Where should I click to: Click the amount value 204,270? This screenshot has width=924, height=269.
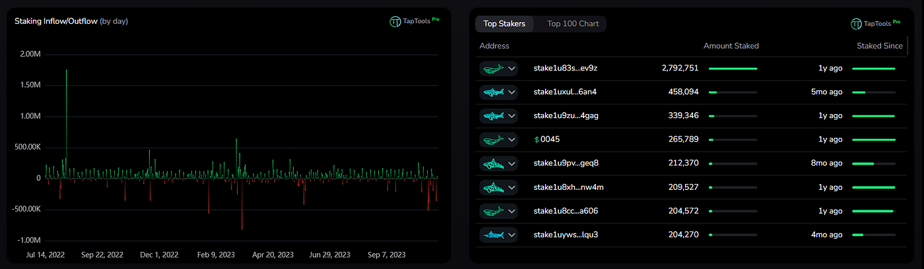[x=682, y=235]
